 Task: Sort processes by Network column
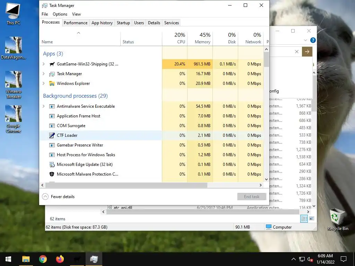point(251,38)
